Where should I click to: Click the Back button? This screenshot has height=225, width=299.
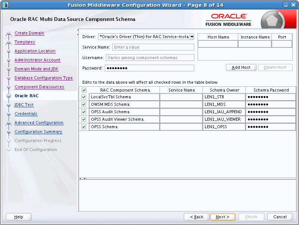point(196,217)
